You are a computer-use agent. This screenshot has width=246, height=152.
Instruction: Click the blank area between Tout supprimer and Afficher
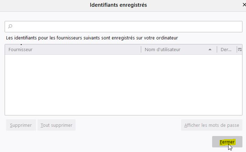pyautogui.click(x=128, y=125)
